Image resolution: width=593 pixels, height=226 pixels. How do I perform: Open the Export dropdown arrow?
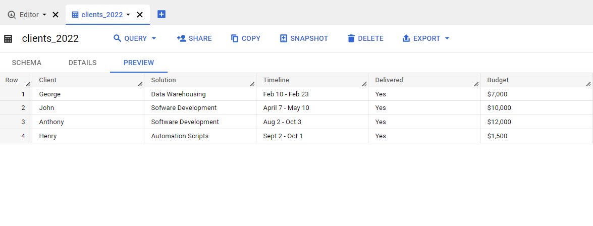pos(447,38)
